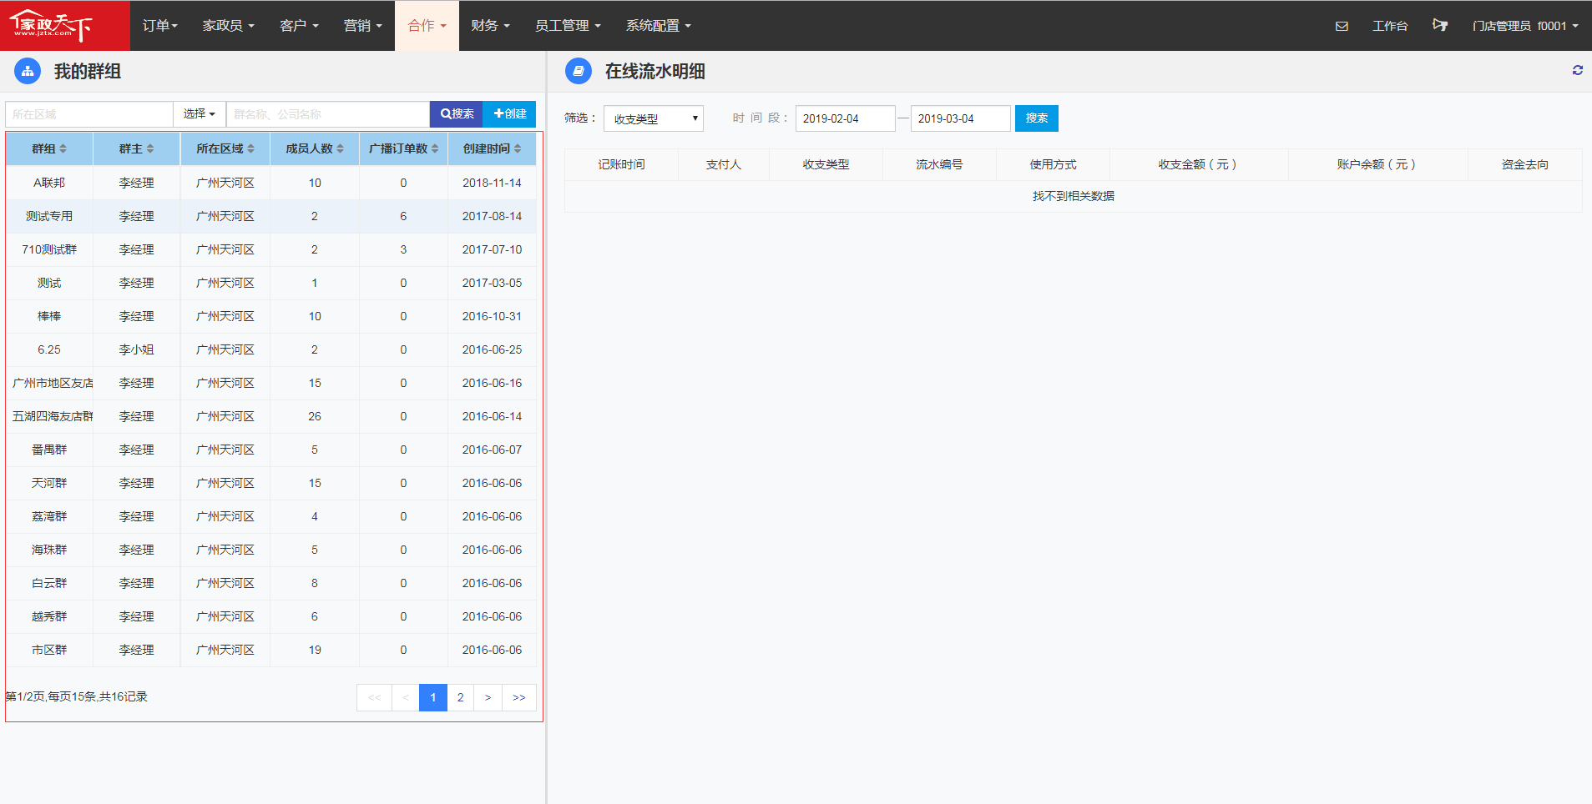The image size is (1592, 804).
Task: Select the 天河群 group row
Action: coord(271,483)
